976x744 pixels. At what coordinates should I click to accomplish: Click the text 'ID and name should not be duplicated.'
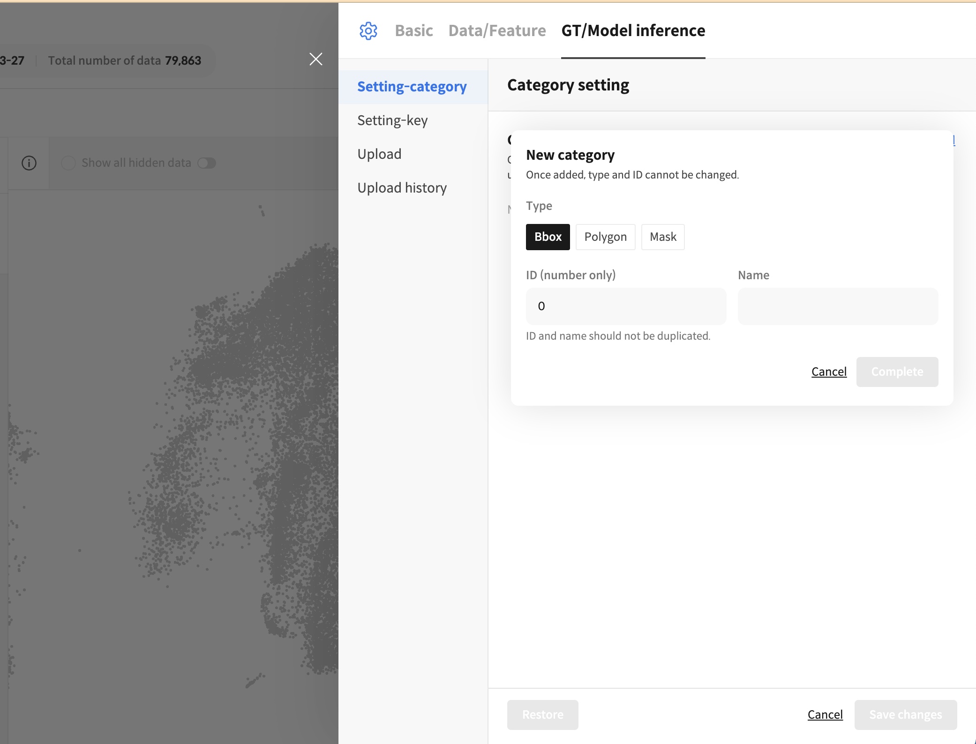tap(618, 336)
